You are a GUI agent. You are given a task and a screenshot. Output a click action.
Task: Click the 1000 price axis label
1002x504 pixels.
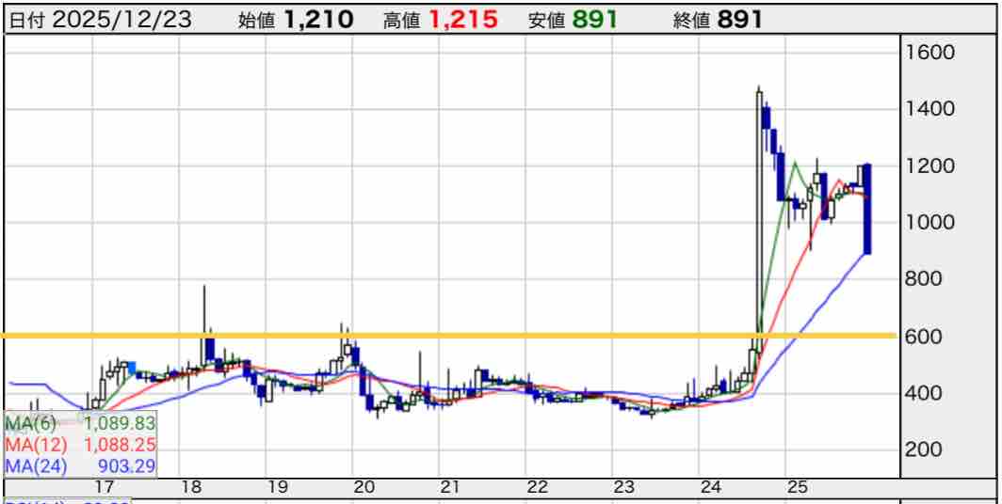pyautogui.click(x=929, y=223)
